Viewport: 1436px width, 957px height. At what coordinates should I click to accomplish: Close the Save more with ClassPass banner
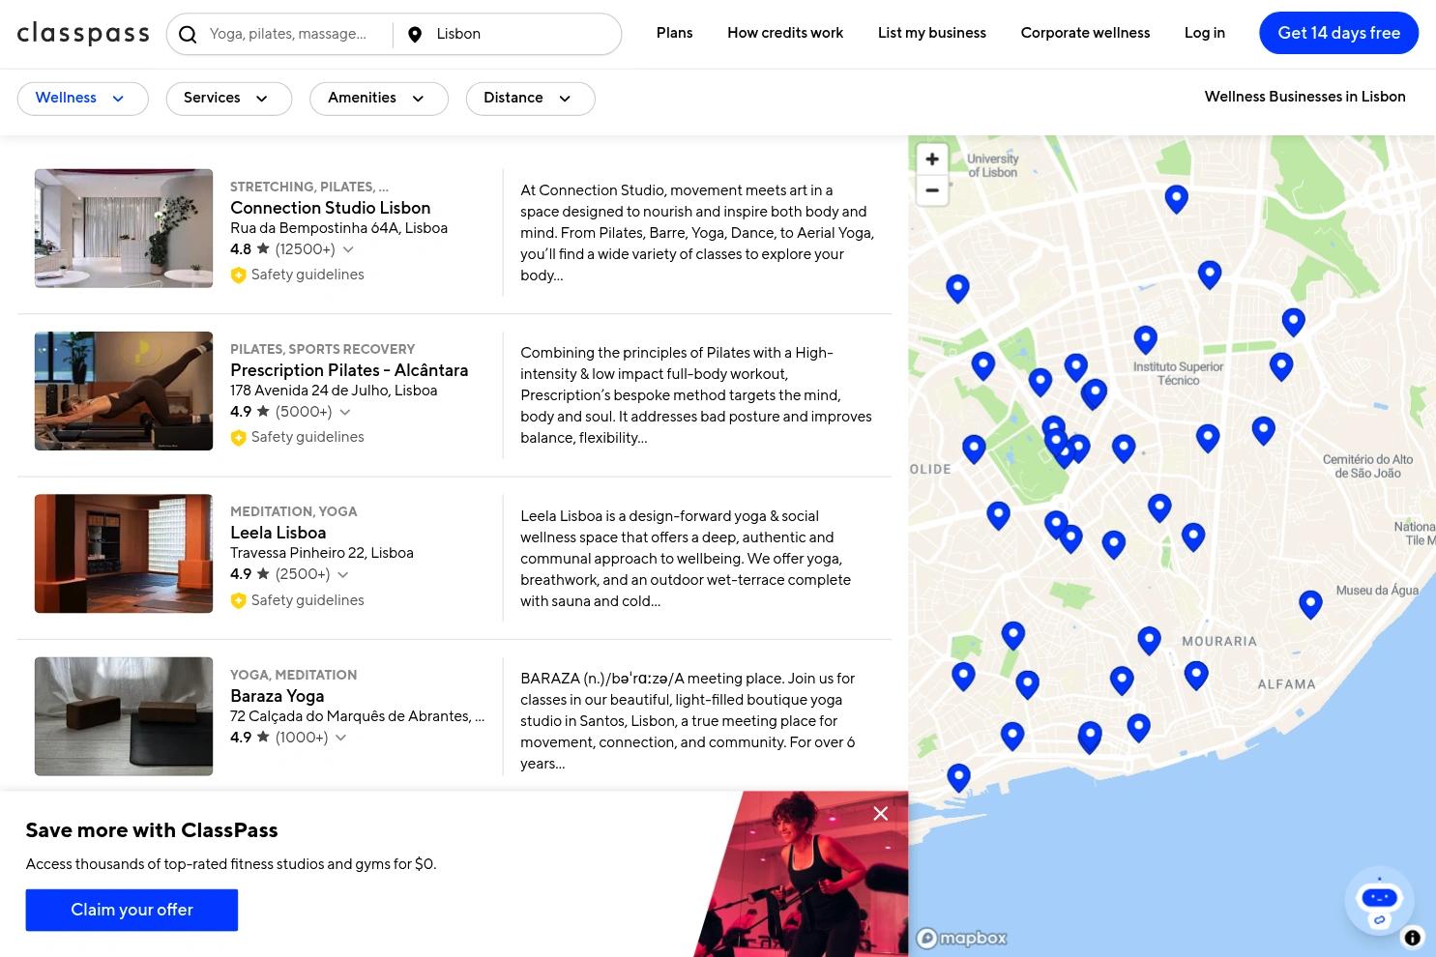point(880,814)
